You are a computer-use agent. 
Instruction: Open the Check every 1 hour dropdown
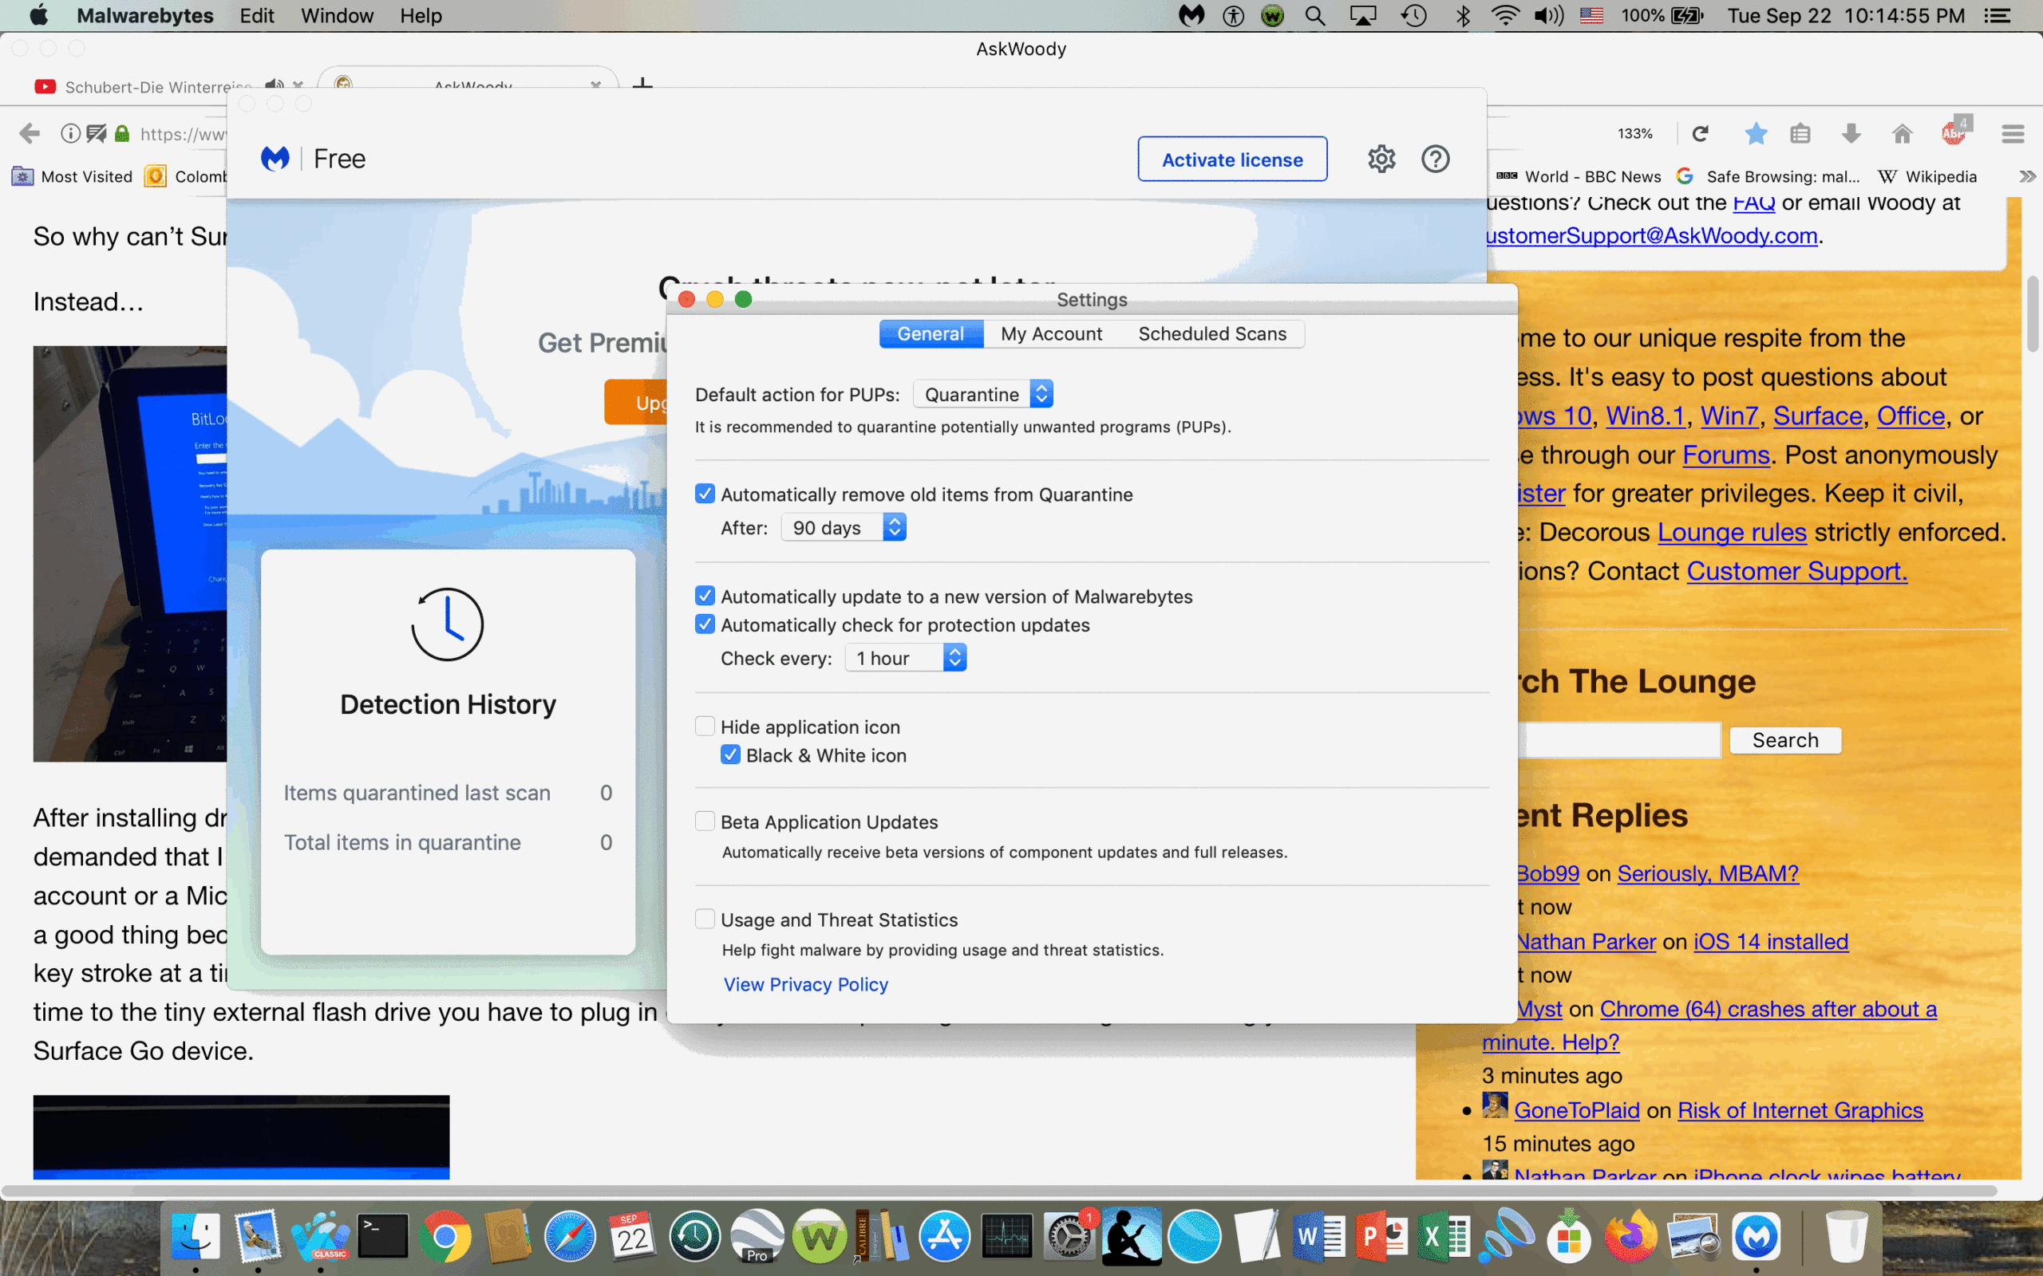(905, 658)
